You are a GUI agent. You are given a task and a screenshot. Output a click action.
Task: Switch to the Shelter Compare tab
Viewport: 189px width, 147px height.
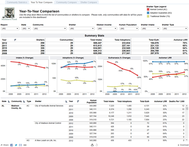pos(89,2)
